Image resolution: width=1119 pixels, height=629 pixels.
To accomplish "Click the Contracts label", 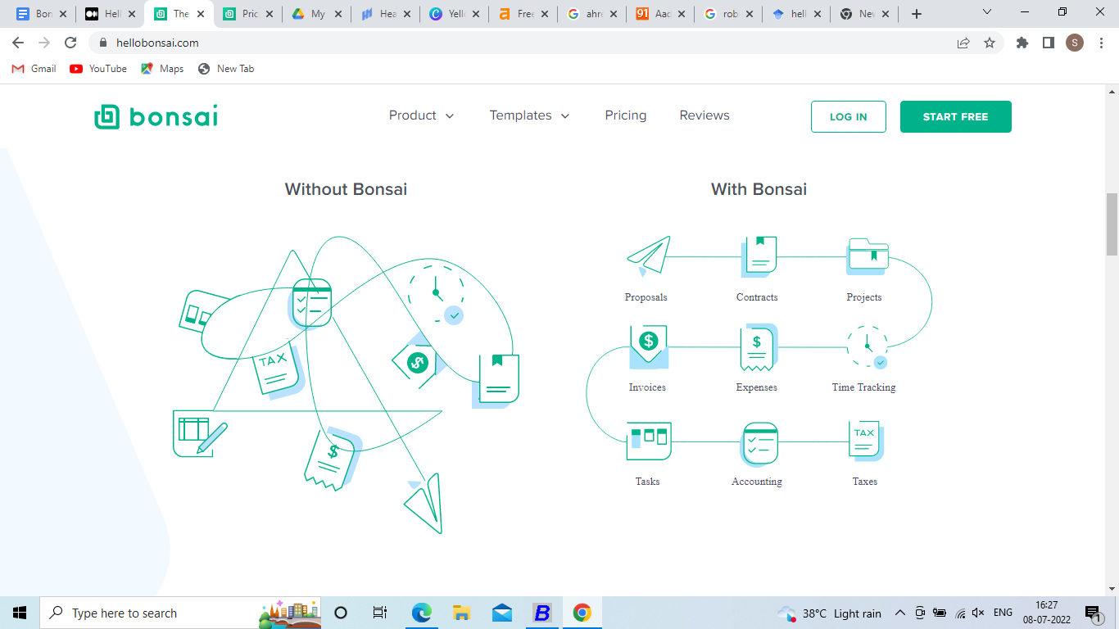I will 757,297.
